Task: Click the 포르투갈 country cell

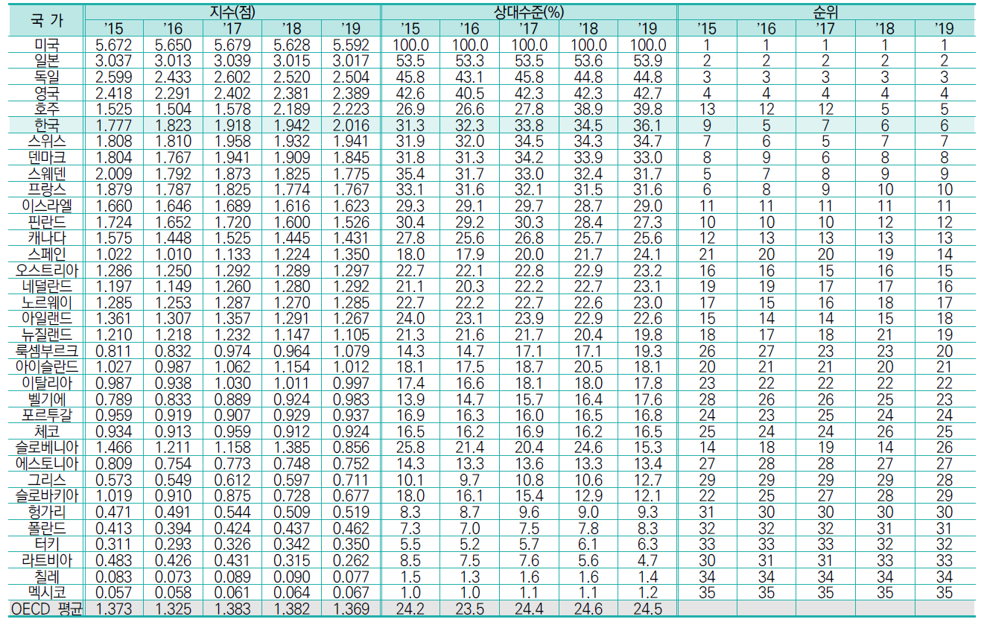Action: click(46, 415)
